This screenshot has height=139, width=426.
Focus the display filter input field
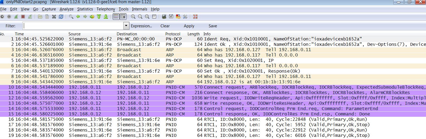(x=74, y=26)
